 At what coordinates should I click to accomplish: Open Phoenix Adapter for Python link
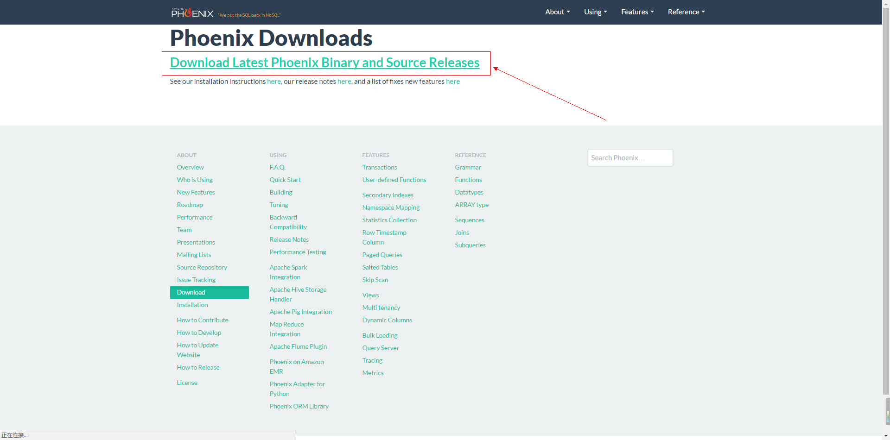[297, 389]
